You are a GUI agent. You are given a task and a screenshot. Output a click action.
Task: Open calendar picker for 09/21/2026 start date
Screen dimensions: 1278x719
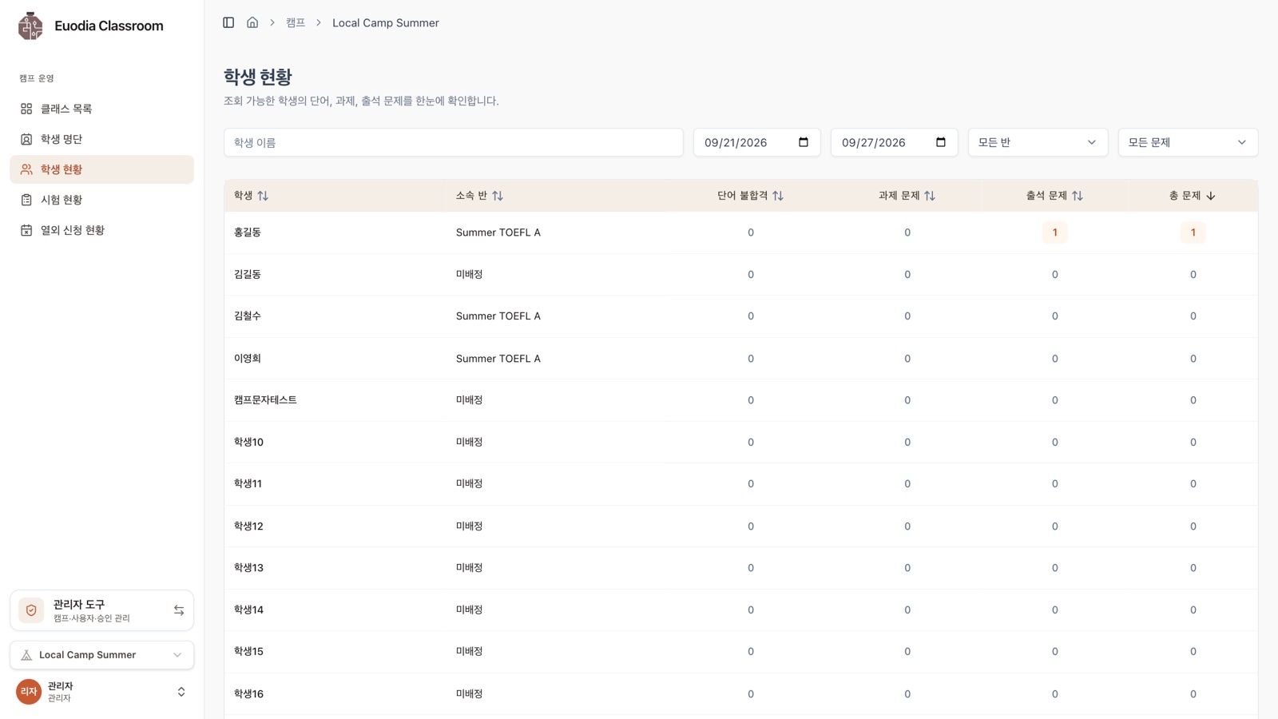pyautogui.click(x=804, y=142)
